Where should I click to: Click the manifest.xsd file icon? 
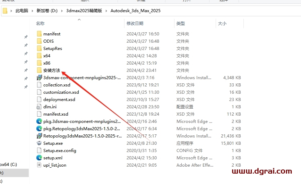tap(39, 114)
